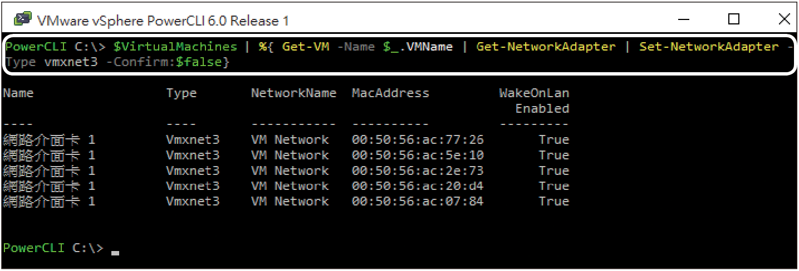Viewport: 799px width, 271px height.
Task: Click the Get-NetworkAdapter cmdlet text
Action: [546, 47]
